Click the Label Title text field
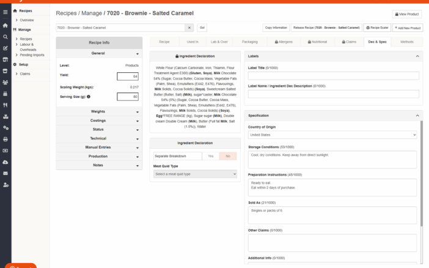 [334, 76]
